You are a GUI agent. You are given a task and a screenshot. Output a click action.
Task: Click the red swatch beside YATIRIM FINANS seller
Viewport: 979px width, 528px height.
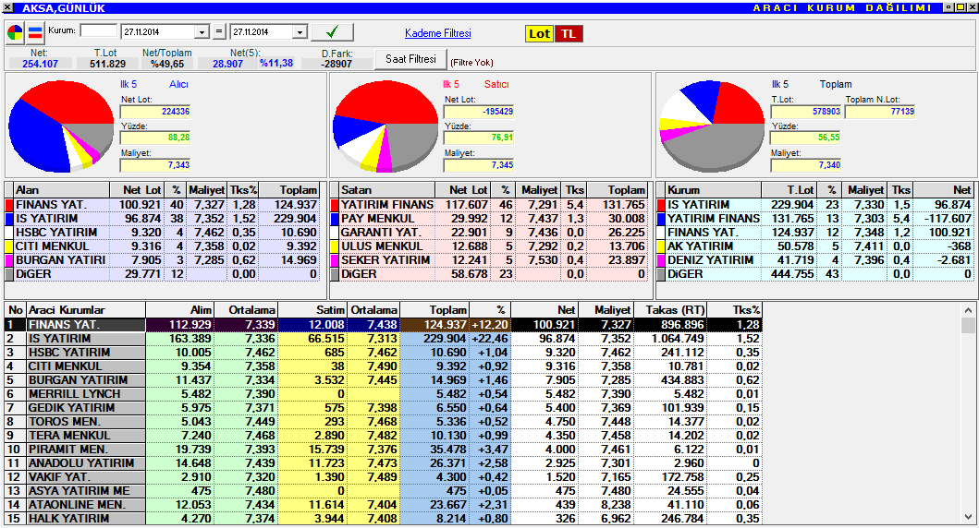coord(335,204)
